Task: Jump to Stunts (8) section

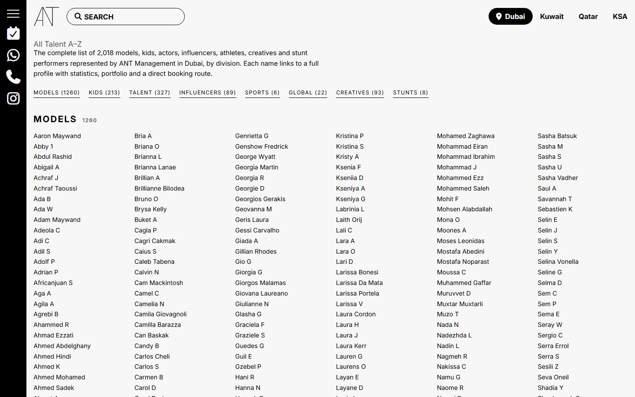Action: (411, 93)
